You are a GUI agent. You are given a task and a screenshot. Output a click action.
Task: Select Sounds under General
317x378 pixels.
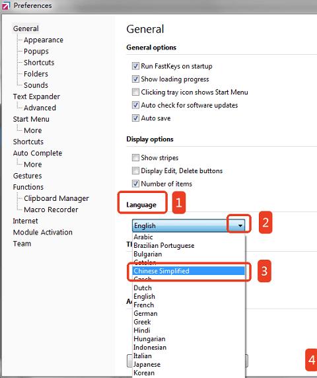[x=36, y=85]
